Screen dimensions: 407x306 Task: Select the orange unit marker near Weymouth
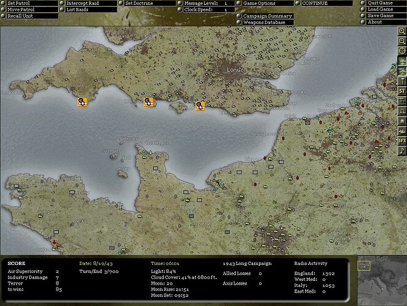[x=148, y=102]
